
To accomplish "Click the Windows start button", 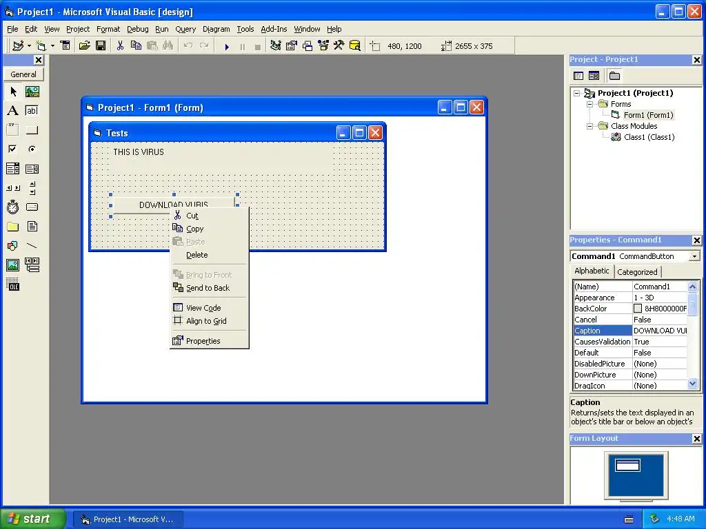I will point(33,519).
